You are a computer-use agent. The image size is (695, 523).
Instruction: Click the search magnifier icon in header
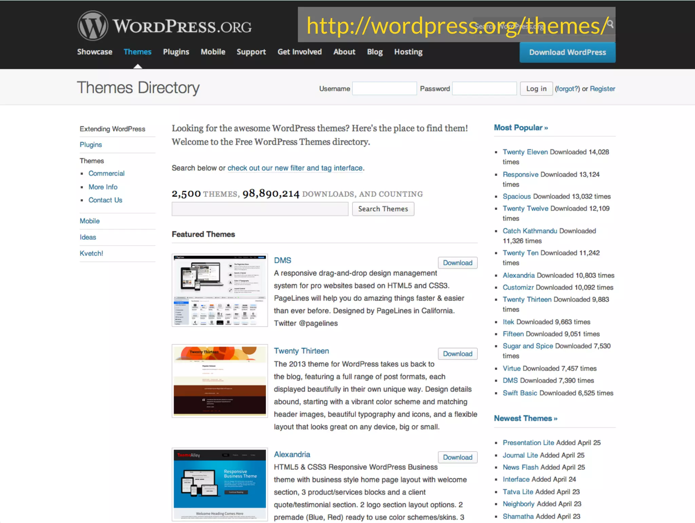pyautogui.click(x=610, y=24)
